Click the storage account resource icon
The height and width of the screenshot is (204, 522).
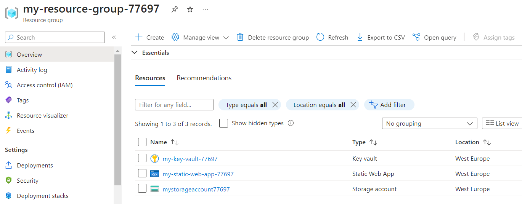[x=154, y=189]
